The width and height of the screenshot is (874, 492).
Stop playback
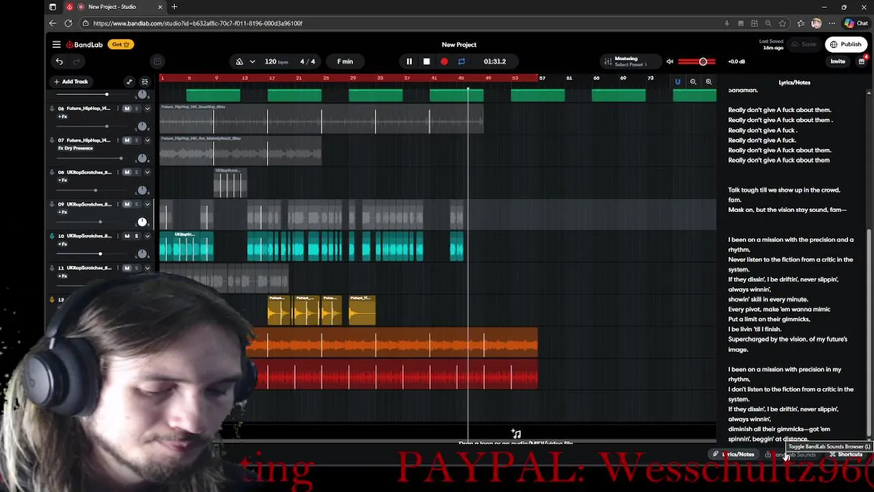(x=427, y=61)
